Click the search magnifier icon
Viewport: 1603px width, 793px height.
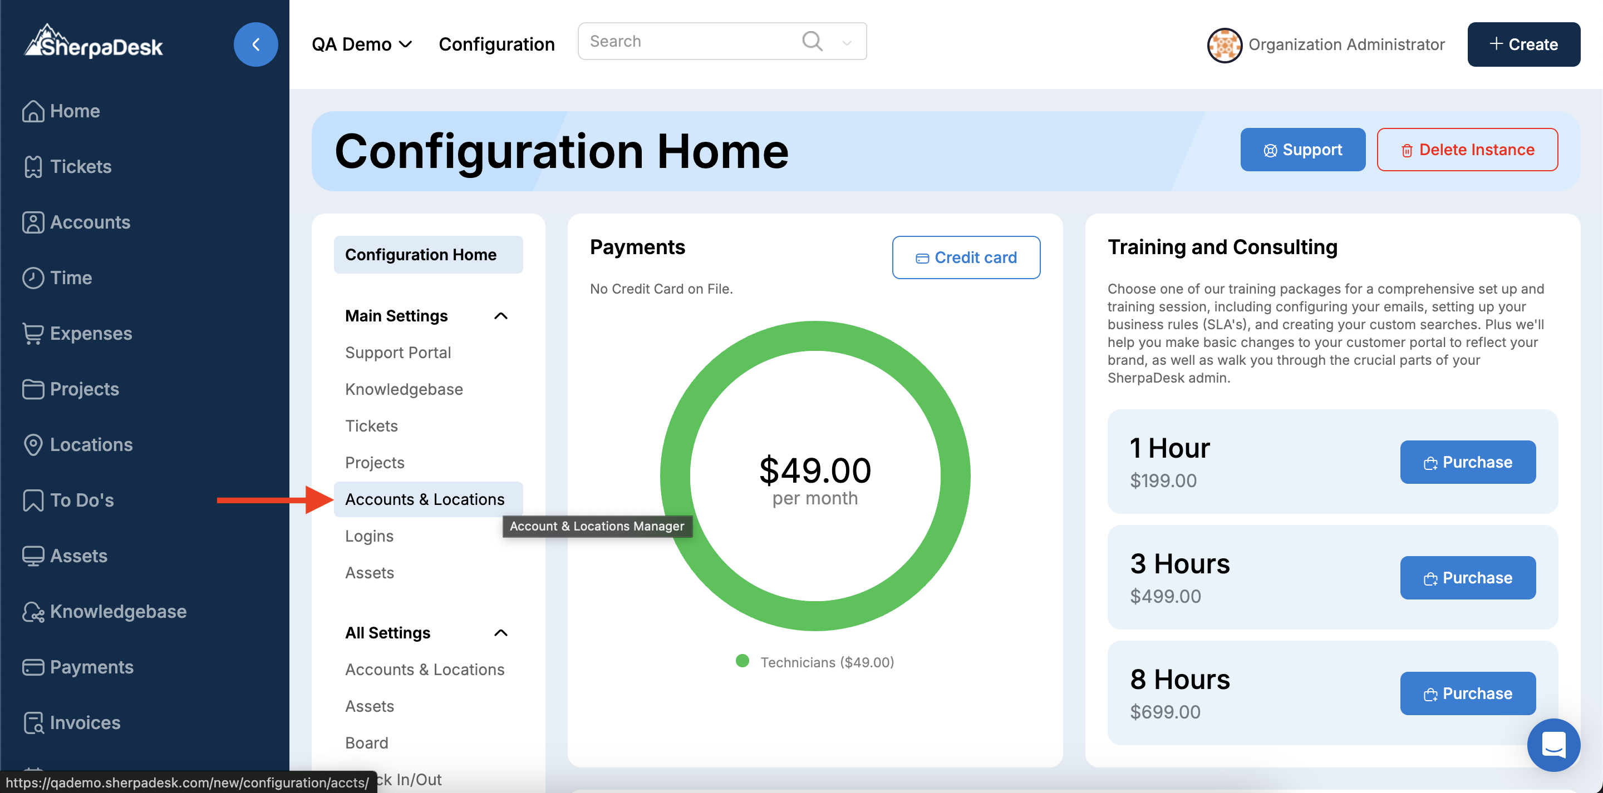[x=812, y=42]
